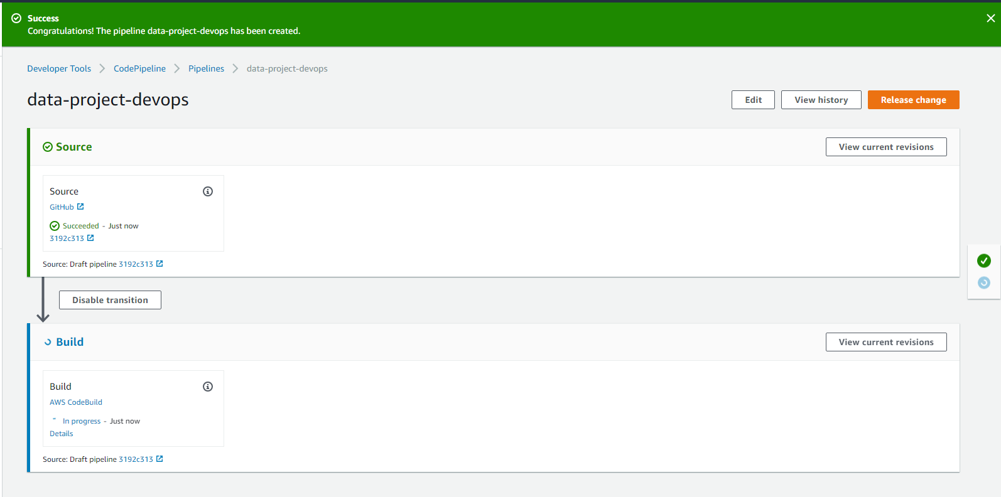Click the Build stage heading
Viewport: 1001px width, 497px height.
70,342
